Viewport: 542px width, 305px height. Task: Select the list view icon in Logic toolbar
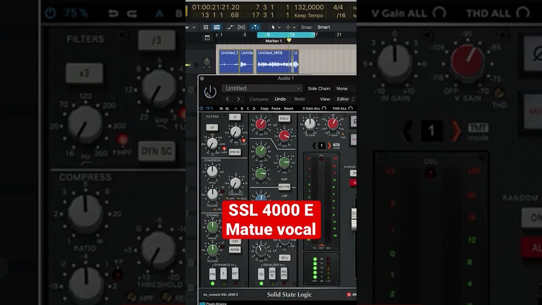217,27
